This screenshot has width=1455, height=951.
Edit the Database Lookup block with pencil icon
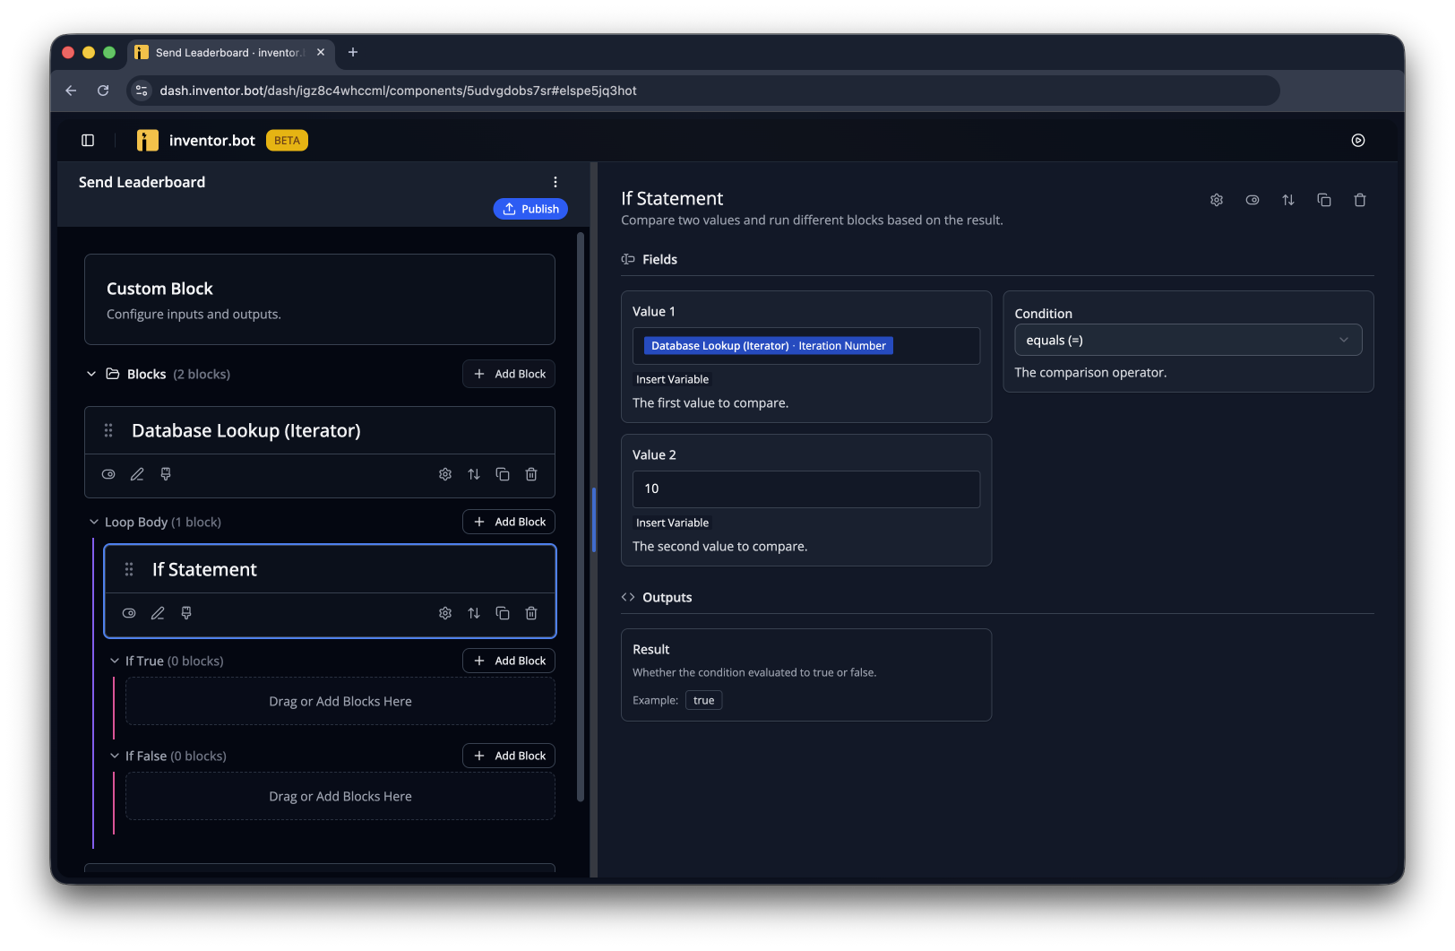click(137, 474)
